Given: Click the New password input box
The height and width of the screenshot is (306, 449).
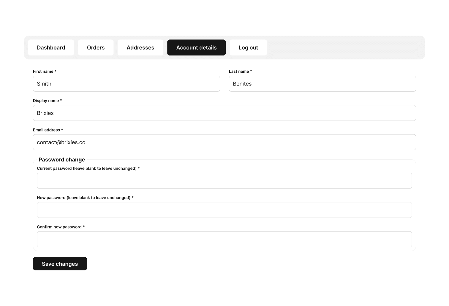Looking at the screenshot, I should click(x=224, y=210).
